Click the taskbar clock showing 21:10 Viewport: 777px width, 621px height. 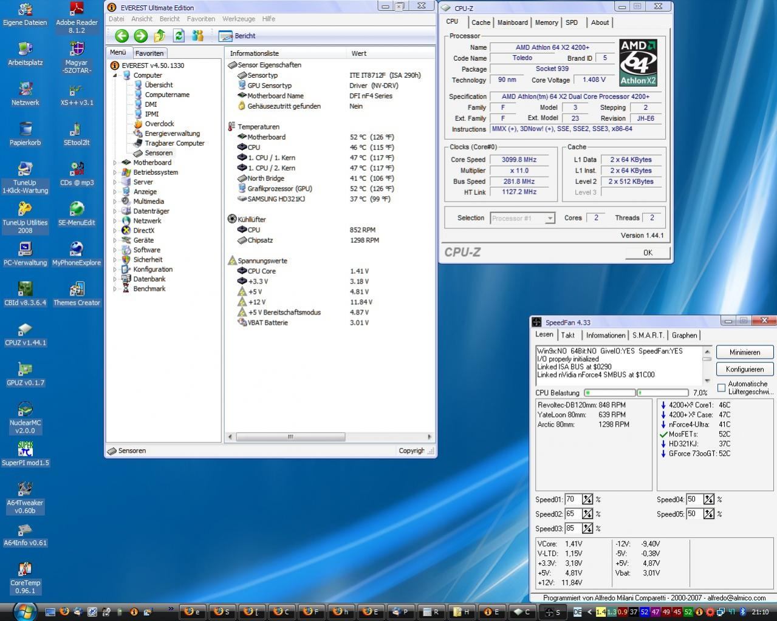coord(760,612)
